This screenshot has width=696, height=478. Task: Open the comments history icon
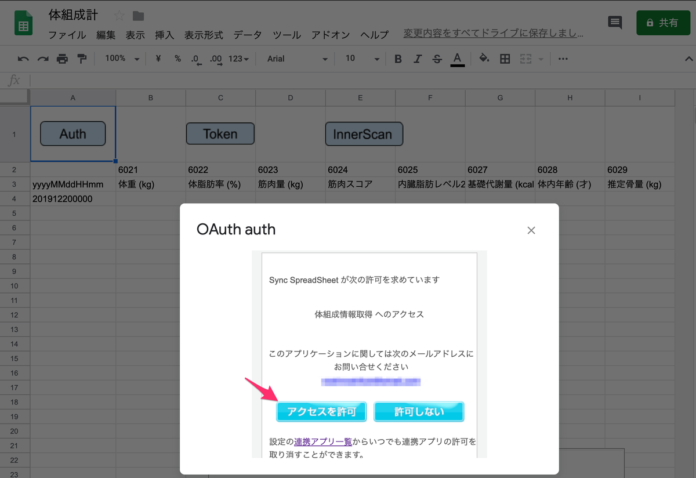tap(615, 23)
